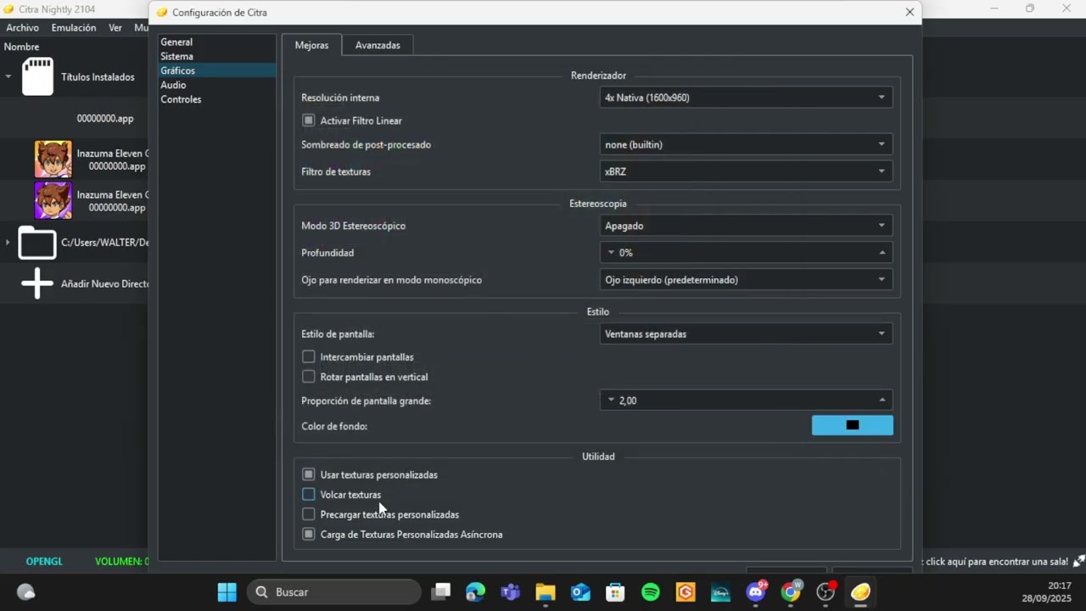The height and width of the screenshot is (611, 1086).
Task: Open Microsoft Teams from the taskbar
Action: coord(510,591)
